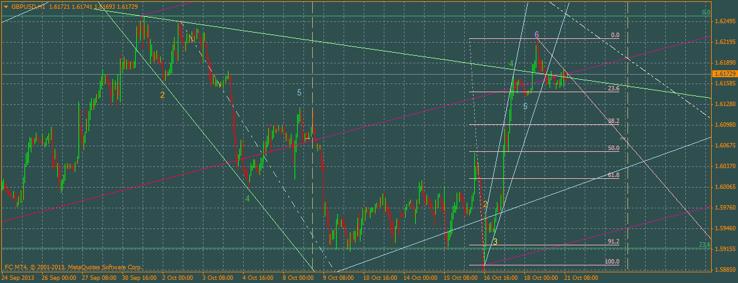Select the blue wave label 5 under the 23.6 Fibonacci line

coord(525,107)
